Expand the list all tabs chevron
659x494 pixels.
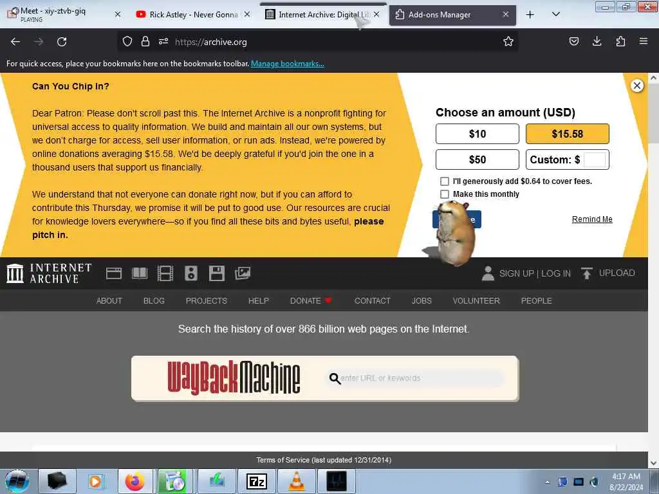pos(555,15)
